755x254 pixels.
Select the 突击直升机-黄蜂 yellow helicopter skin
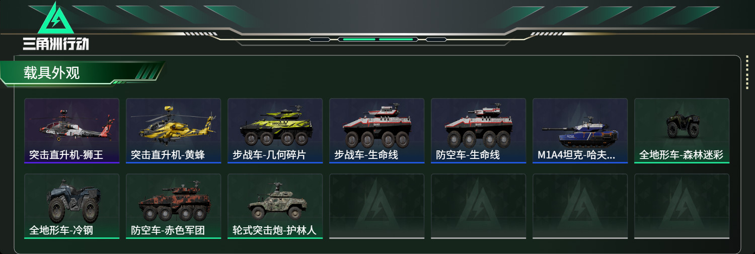173,131
